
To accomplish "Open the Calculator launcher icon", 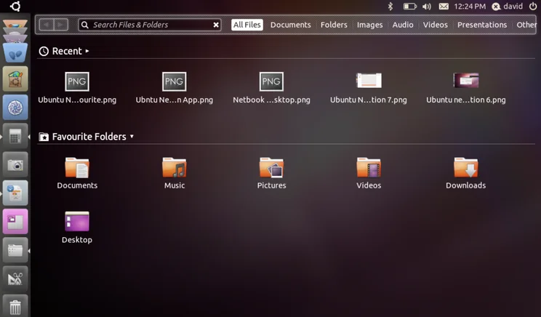I will (x=15, y=136).
